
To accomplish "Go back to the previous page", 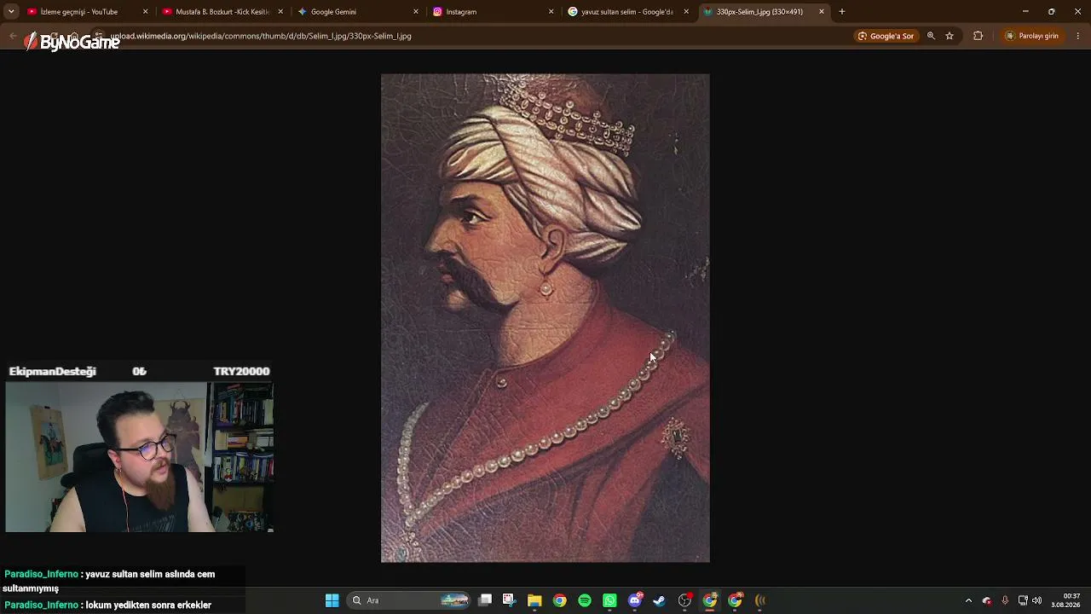I will coord(12,36).
